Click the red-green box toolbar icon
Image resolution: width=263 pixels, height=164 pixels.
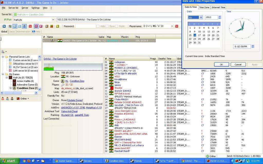[x=51, y=26]
